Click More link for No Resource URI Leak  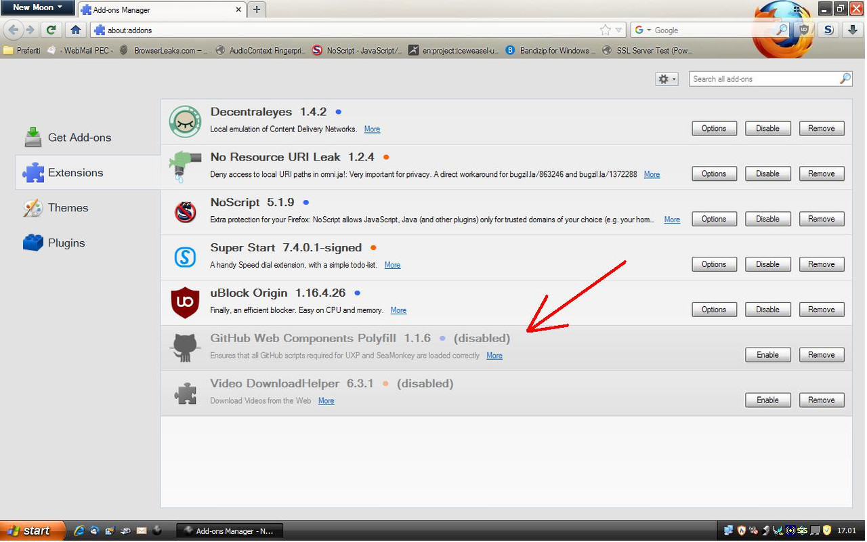point(652,175)
